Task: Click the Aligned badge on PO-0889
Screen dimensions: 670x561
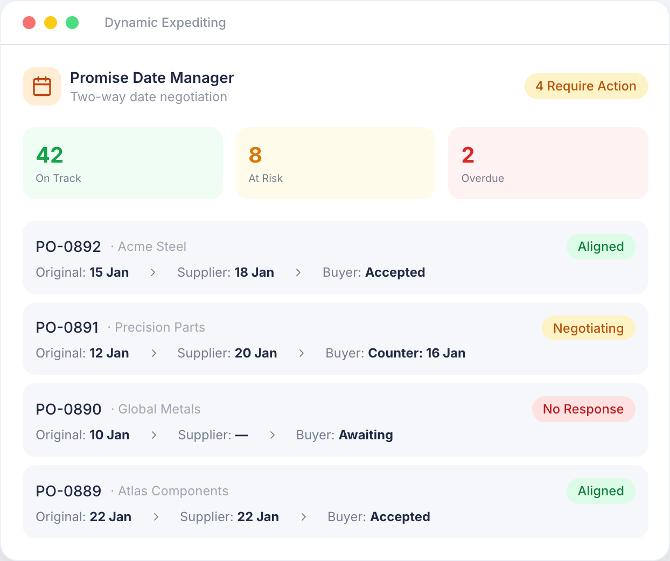Action: (x=601, y=491)
